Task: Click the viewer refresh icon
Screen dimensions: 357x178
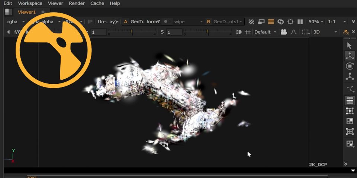Action: pyautogui.click(x=281, y=22)
